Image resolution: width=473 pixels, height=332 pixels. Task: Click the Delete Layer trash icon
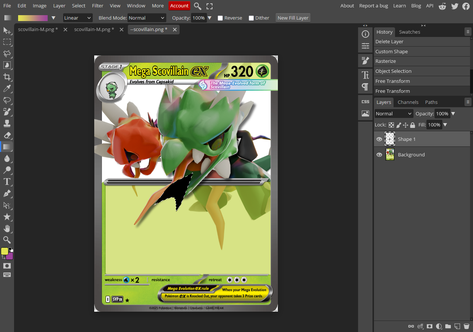pyautogui.click(x=466, y=326)
